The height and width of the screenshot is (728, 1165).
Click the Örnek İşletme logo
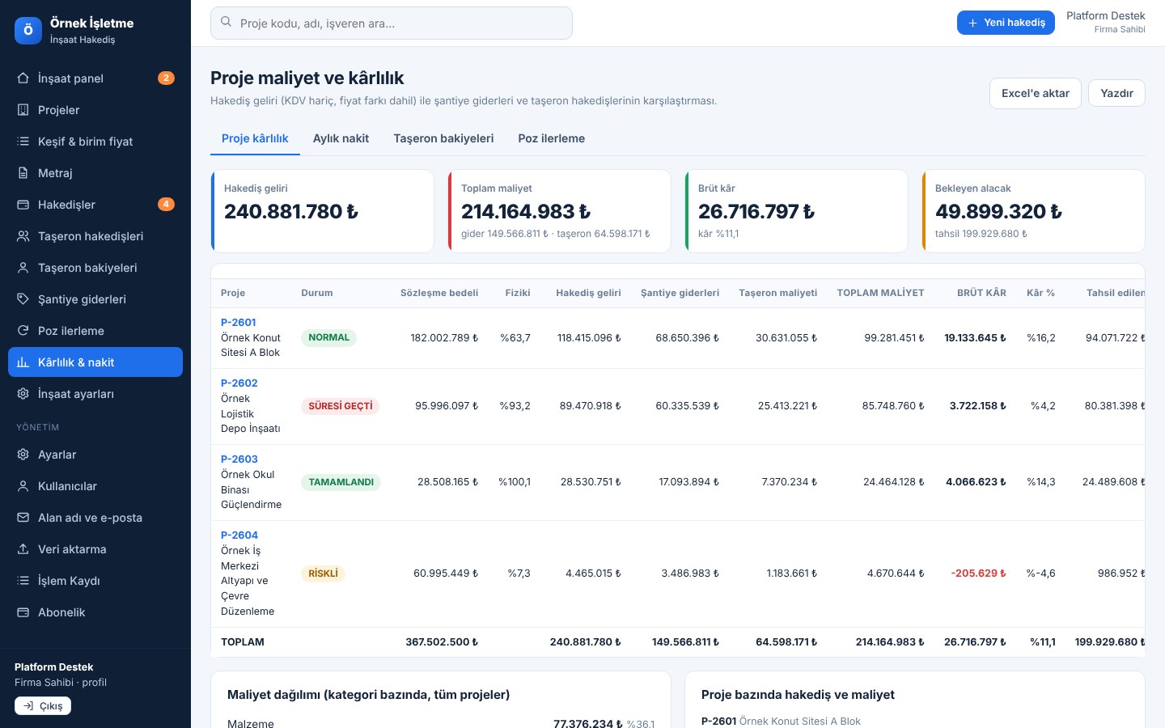(28, 31)
